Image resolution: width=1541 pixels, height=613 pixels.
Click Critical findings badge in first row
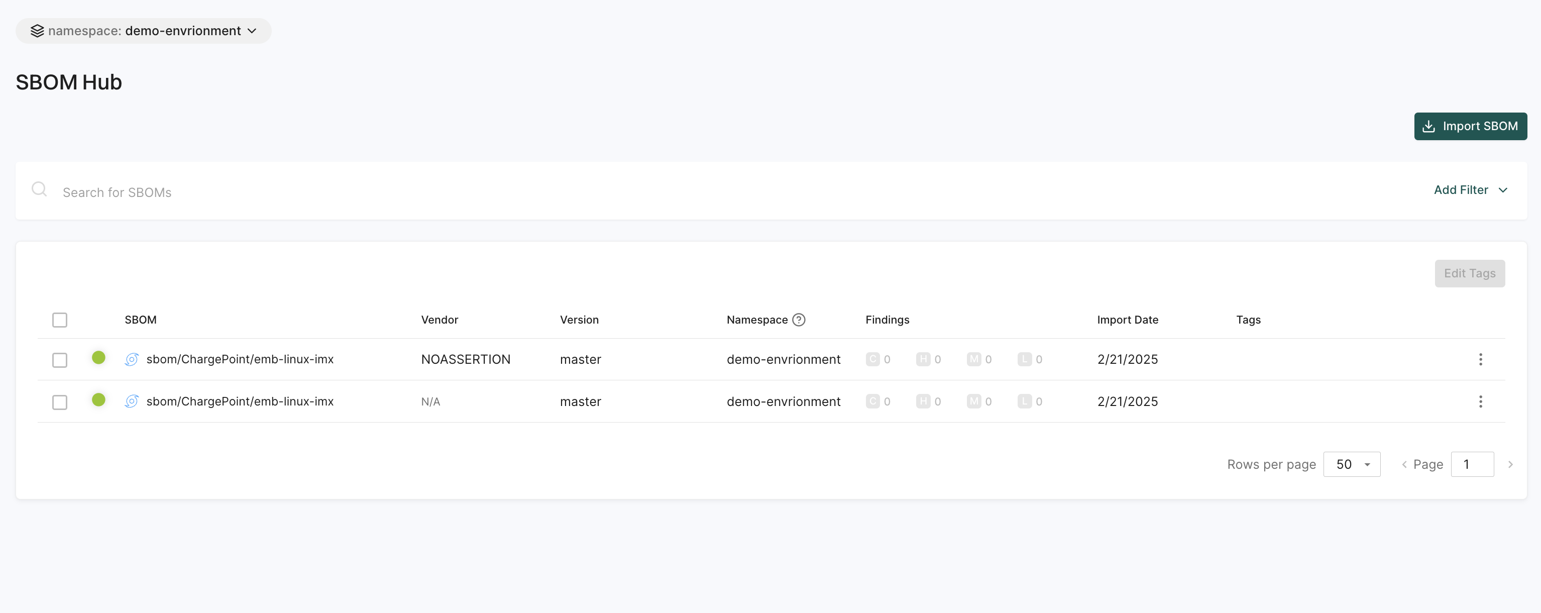click(x=873, y=359)
